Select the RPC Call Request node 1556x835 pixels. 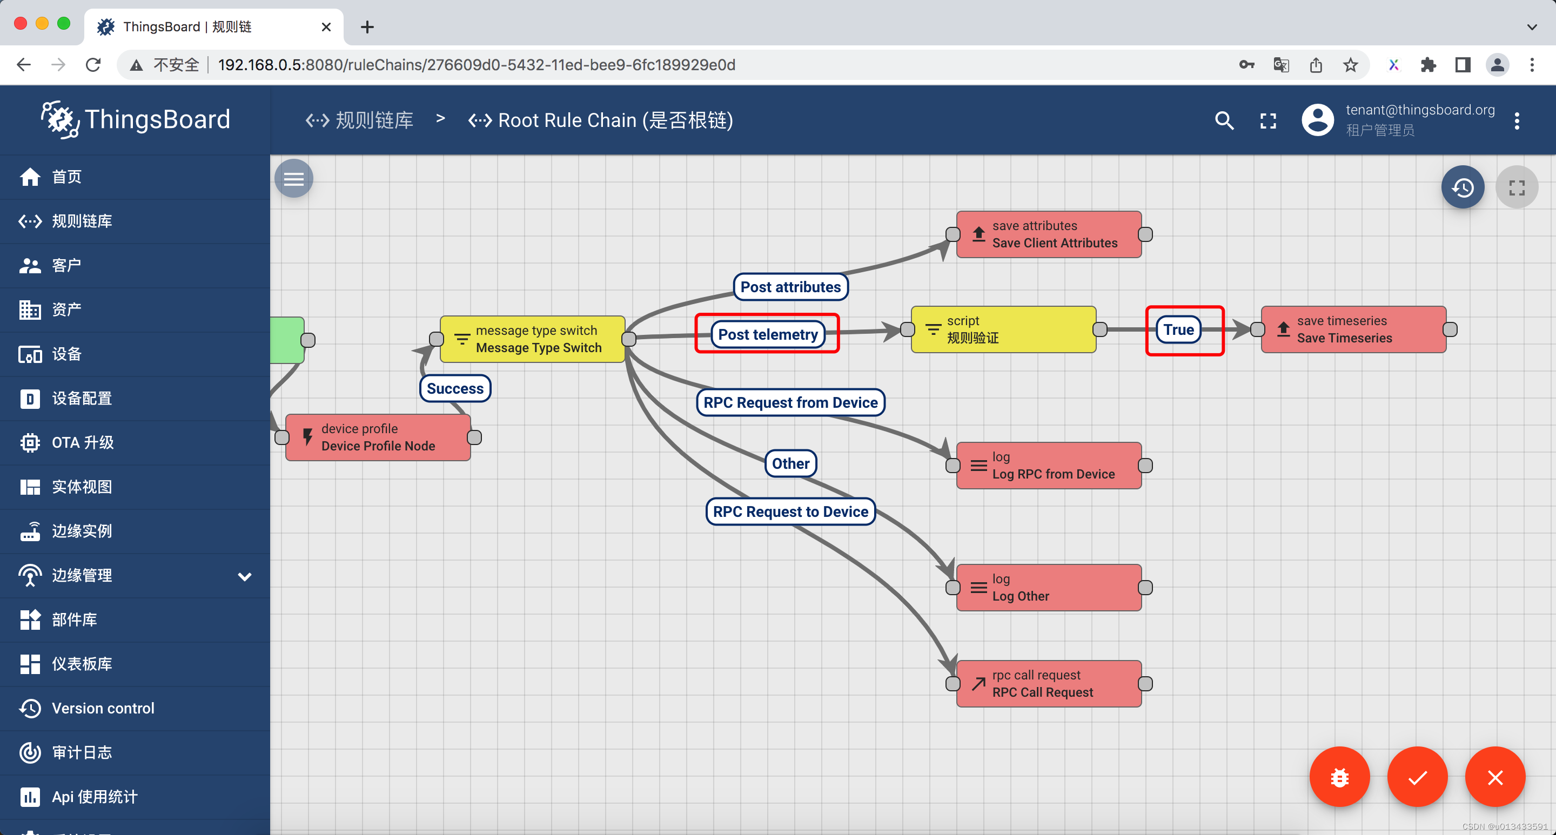point(1049,683)
